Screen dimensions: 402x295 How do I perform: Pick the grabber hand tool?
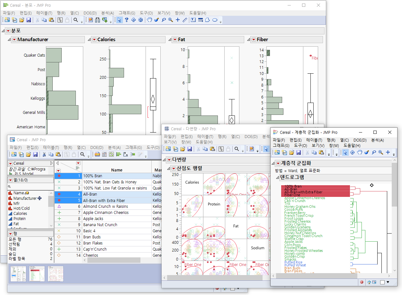pos(149,20)
